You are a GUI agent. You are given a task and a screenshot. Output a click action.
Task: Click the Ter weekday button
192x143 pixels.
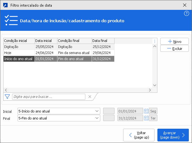153,118
